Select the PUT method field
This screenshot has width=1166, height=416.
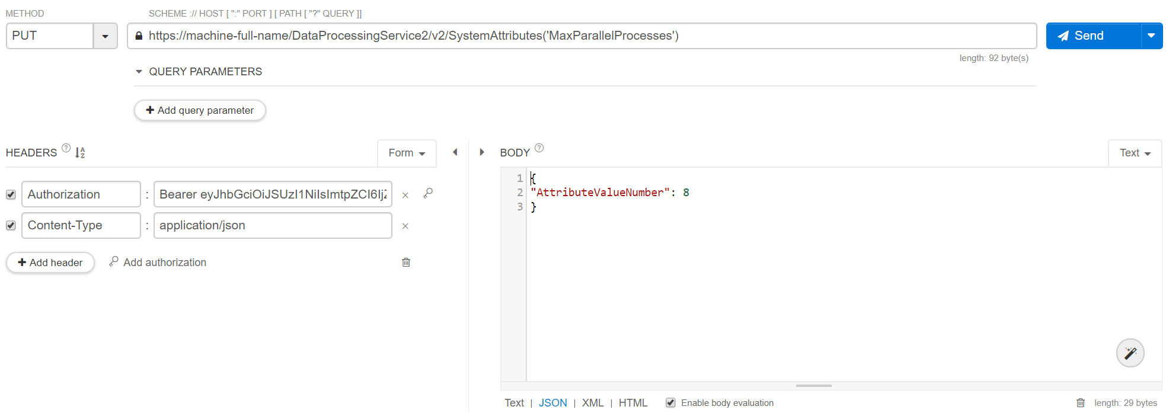[50, 36]
